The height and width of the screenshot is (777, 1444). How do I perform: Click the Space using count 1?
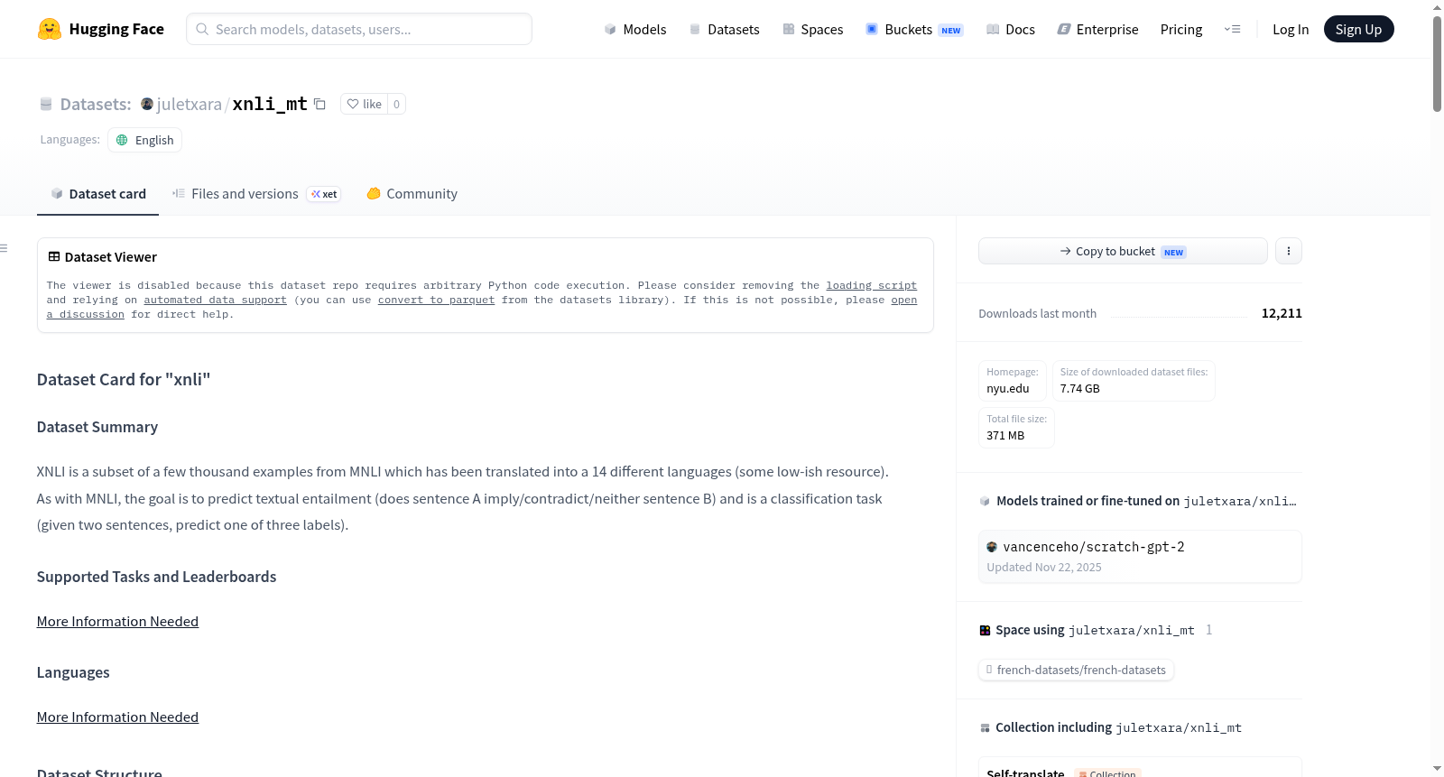point(1208,630)
